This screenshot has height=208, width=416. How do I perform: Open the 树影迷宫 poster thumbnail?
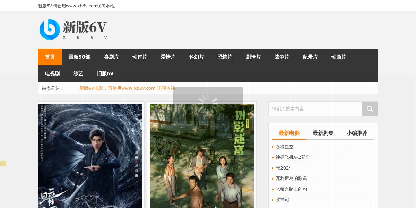202,156
